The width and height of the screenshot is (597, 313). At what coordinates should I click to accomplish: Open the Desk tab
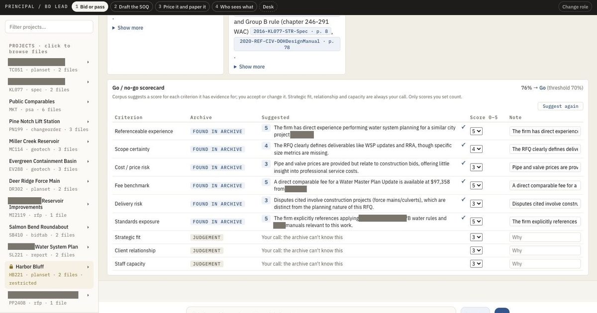pos(268,6)
